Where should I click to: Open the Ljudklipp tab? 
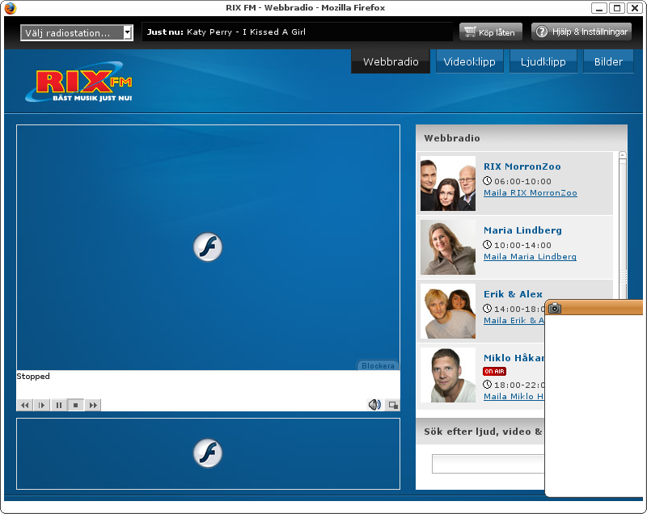(x=543, y=61)
